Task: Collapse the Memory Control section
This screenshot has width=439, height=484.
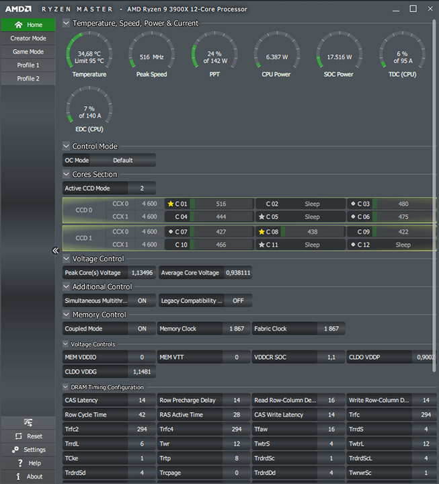Action: tap(66, 315)
